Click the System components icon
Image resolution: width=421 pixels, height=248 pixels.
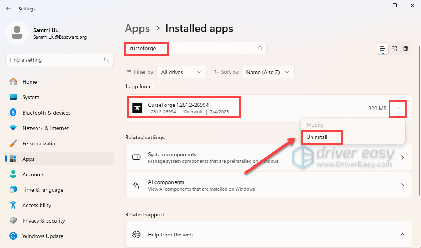tap(136, 157)
